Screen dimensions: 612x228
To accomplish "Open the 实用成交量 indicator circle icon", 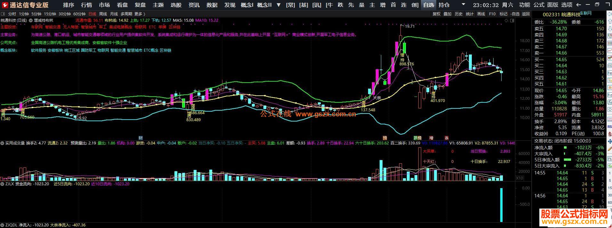I will [3, 143].
